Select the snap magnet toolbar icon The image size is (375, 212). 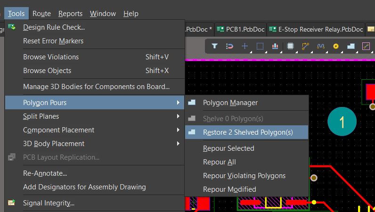coord(229,46)
